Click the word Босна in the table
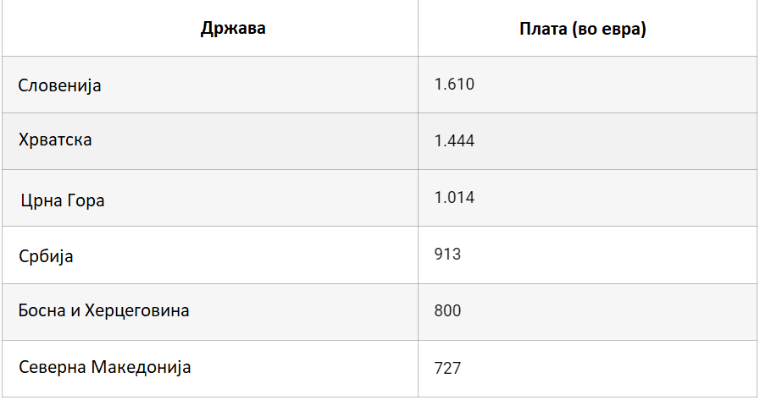This screenshot has height=400, width=760. point(42,310)
